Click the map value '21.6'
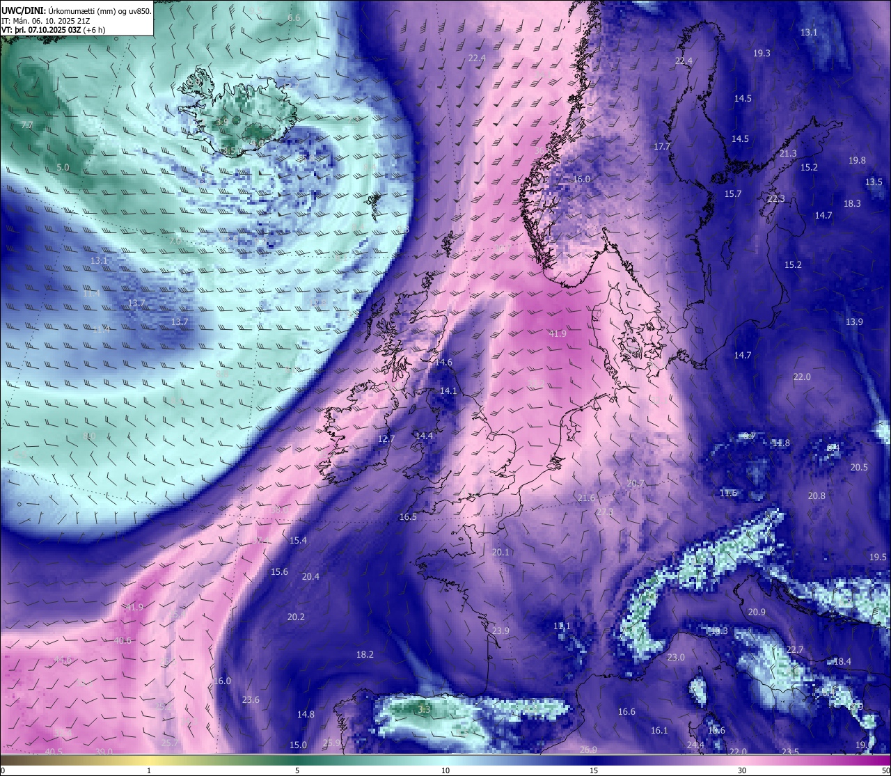 point(586,498)
